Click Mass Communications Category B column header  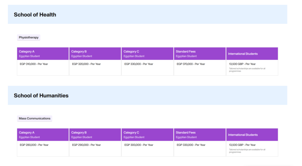[95, 135]
